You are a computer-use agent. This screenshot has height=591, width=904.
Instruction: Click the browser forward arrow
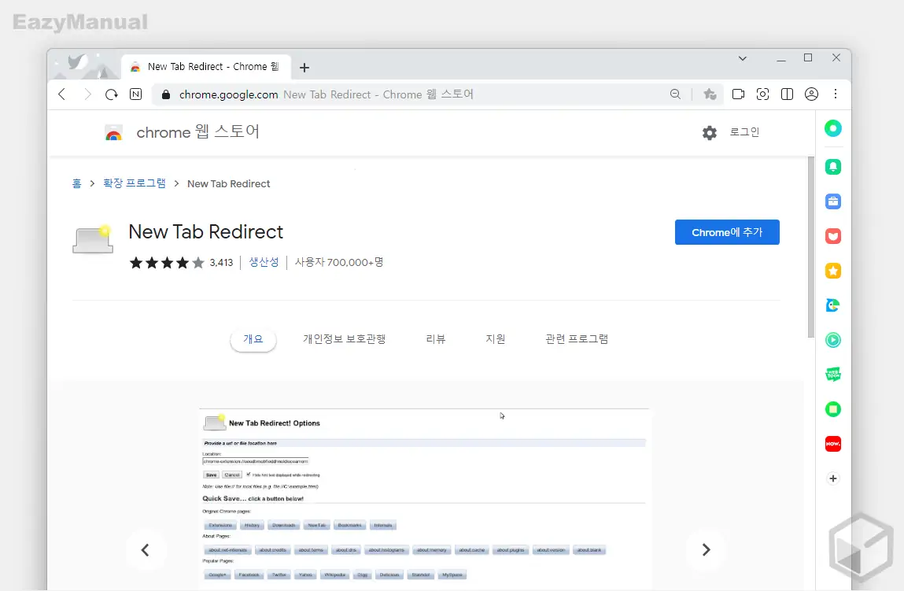(x=87, y=94)
